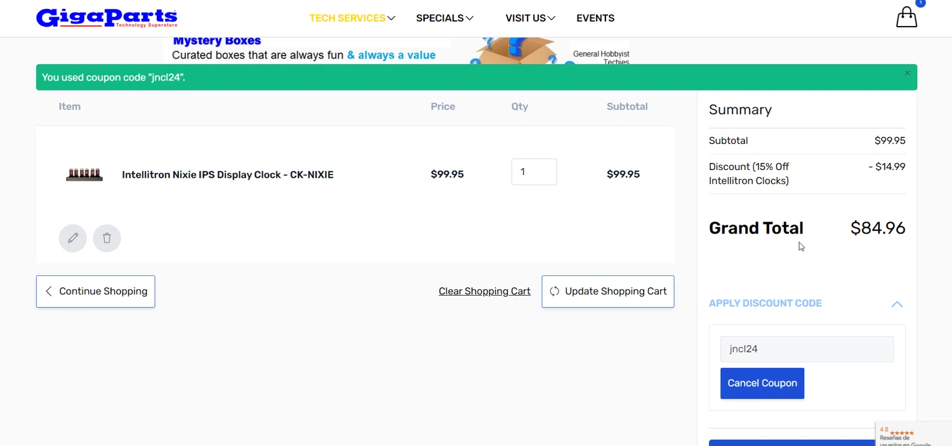
Task: Focus the discount code text field
Action: (806, 349)
